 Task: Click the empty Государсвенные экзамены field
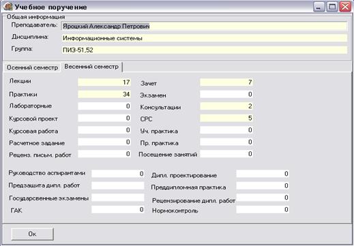pyautogui.click(x=118, y=198)
